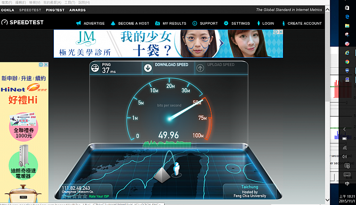356x205 pixels.
Task: Click the 迪朗奇極速電暖器 heater ad circle
Action: tap(23, 162)
